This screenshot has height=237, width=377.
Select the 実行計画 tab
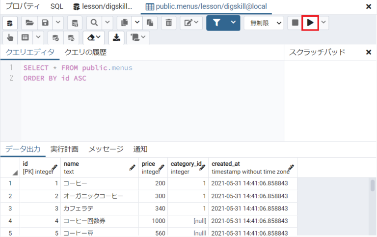point(64,149)
